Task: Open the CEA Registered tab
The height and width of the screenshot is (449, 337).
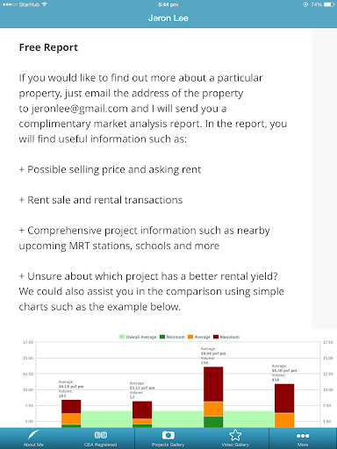Action: click(x=101, y=438)
